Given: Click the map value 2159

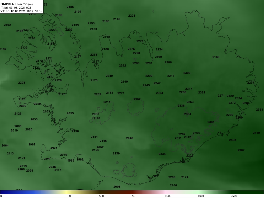Looking at the screenshot, I should 116,153.
